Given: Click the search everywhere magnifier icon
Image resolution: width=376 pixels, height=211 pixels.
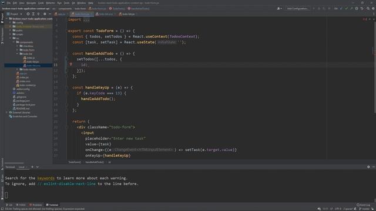Looking at the screenshot, I should pyautogui.click(x=368, y=8).
